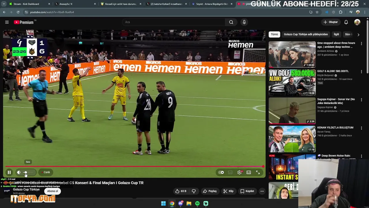
Task: Start voice search with microphone icon
Action: point(244,22)
